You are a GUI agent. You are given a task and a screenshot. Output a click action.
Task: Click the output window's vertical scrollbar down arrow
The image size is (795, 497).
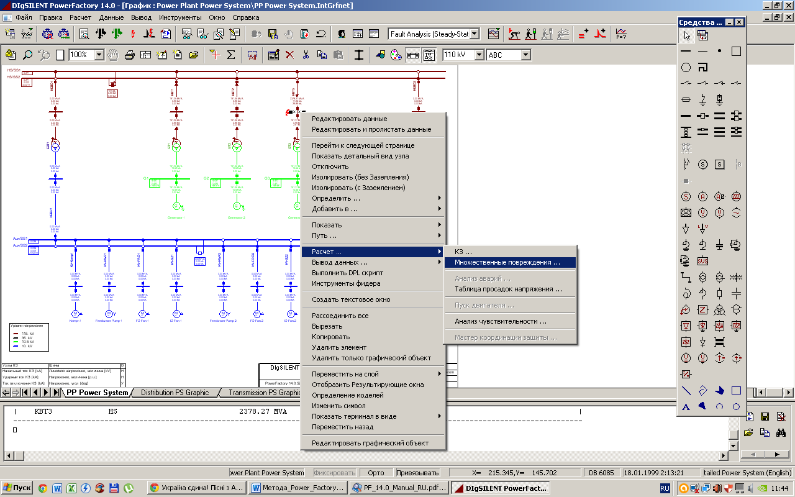pyautogui.click(x=733, y=446)
